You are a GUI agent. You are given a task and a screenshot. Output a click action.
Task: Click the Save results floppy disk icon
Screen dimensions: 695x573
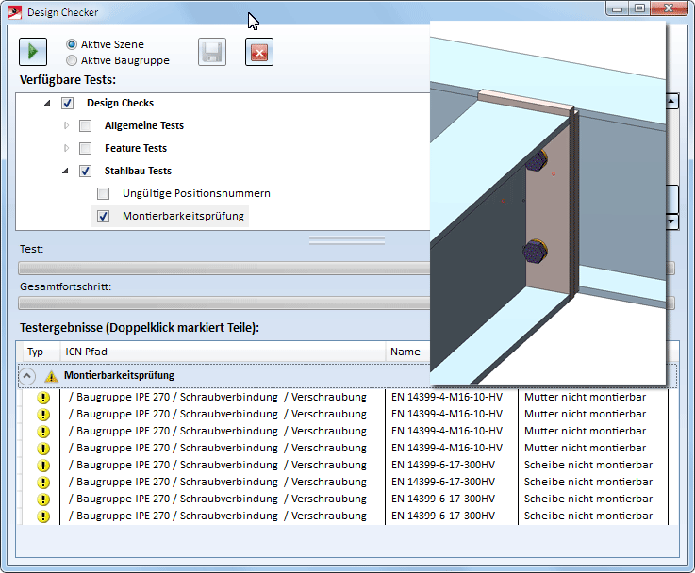pos(212,51)
